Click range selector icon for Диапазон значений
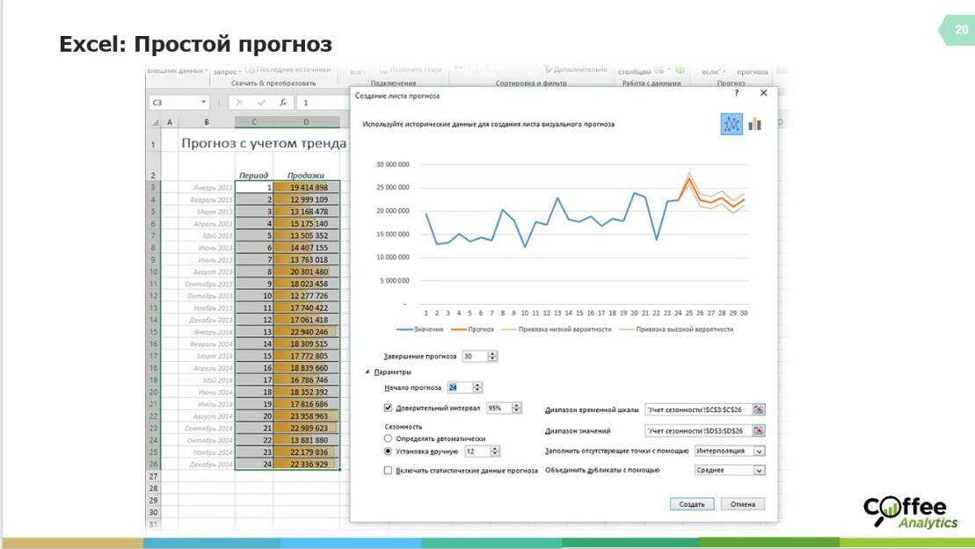The width and height of the screenshot is (975, 549). [x=760, y=430]
